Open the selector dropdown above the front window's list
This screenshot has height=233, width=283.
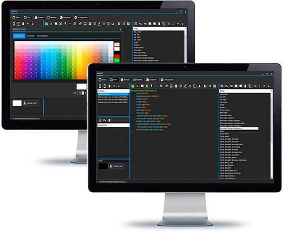[x=245, y=91]
